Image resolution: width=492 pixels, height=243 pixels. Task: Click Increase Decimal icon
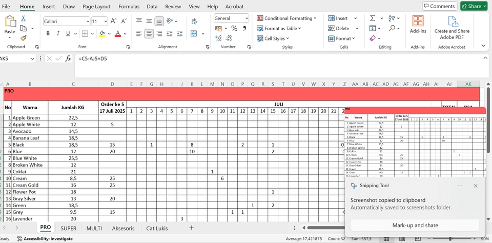pyautogui.click(x=219, y=38)
